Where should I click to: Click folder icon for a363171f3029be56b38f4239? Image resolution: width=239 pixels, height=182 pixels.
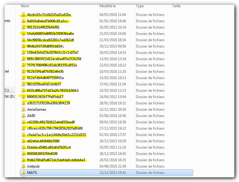[23, 103]
